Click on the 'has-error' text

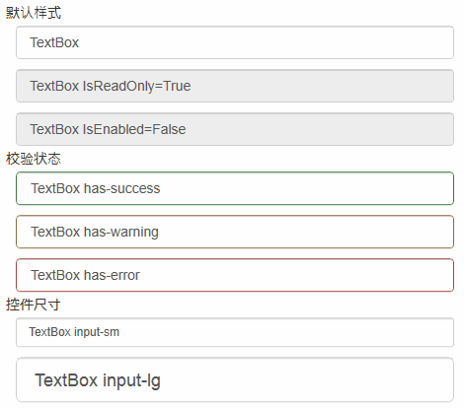(112, 275)
